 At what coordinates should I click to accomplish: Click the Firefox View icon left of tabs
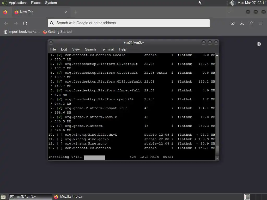[x=5, y=12]
